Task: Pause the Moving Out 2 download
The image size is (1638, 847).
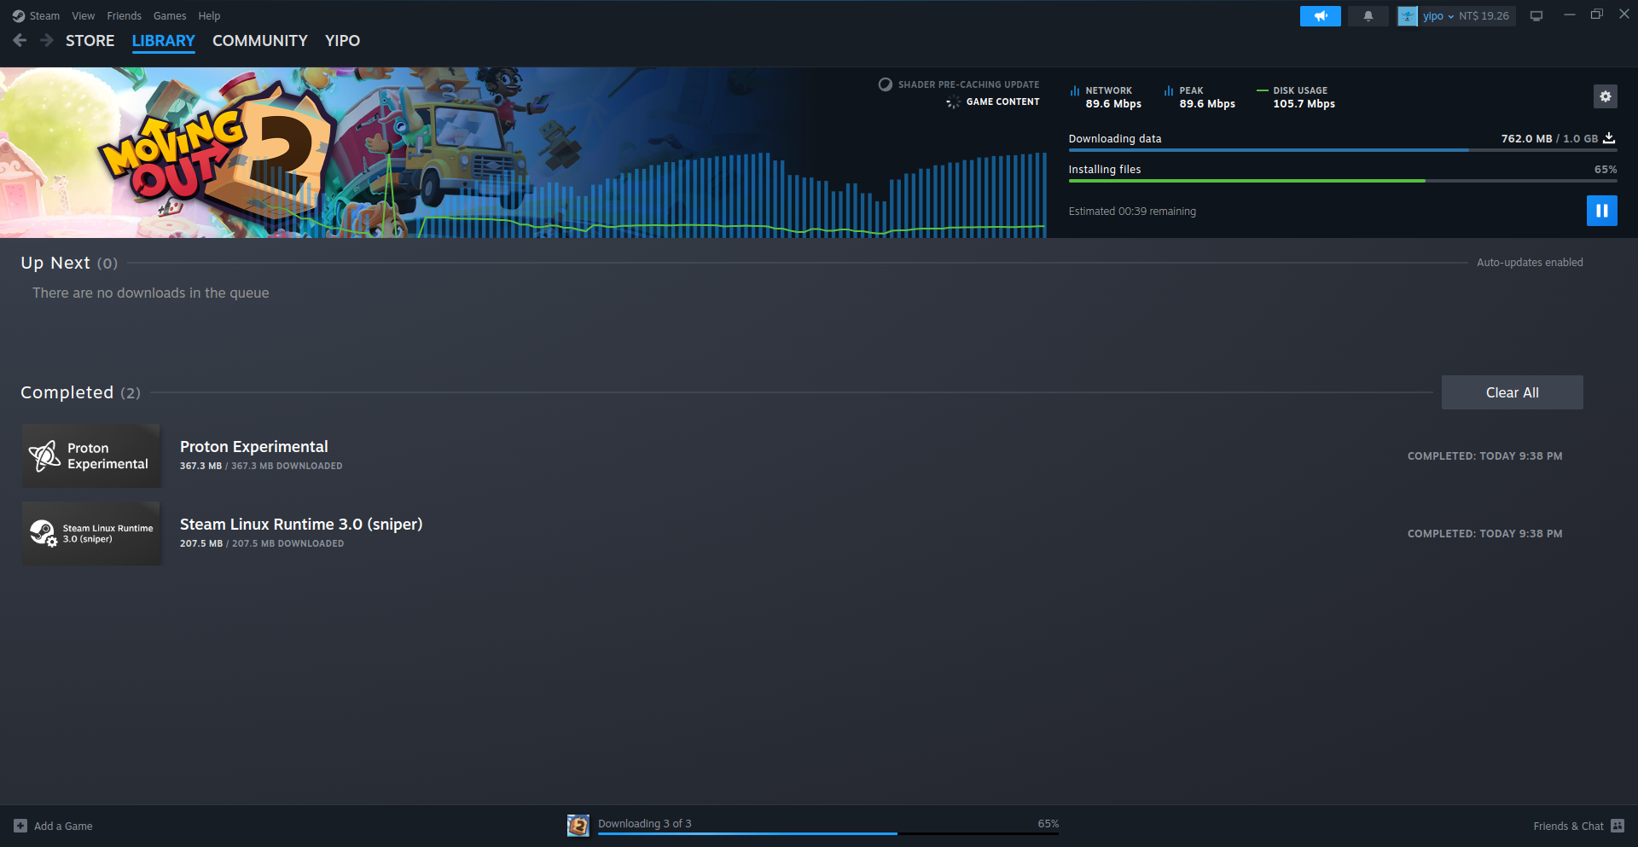Action: tap(1601, 211)
